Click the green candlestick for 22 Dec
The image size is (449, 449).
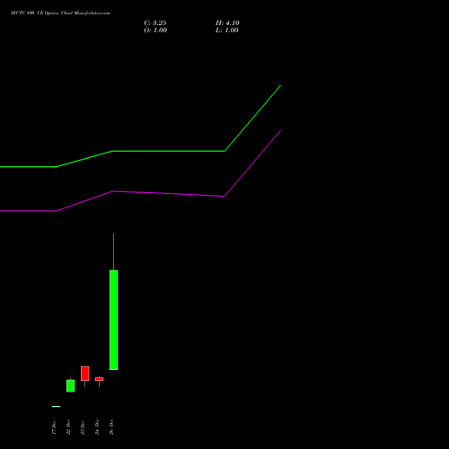point(71,385)
